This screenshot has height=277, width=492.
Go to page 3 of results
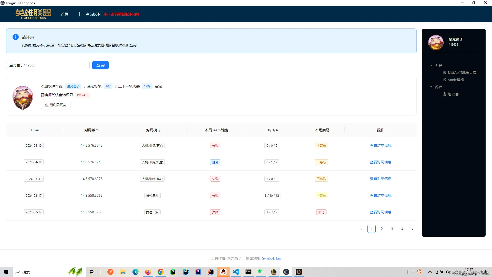(x=392, y=229)
